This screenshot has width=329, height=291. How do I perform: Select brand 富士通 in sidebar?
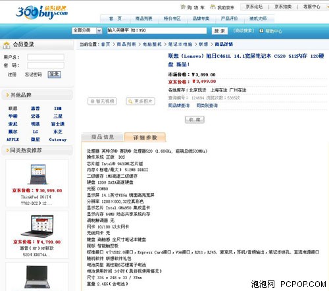(x=58, y=124)
